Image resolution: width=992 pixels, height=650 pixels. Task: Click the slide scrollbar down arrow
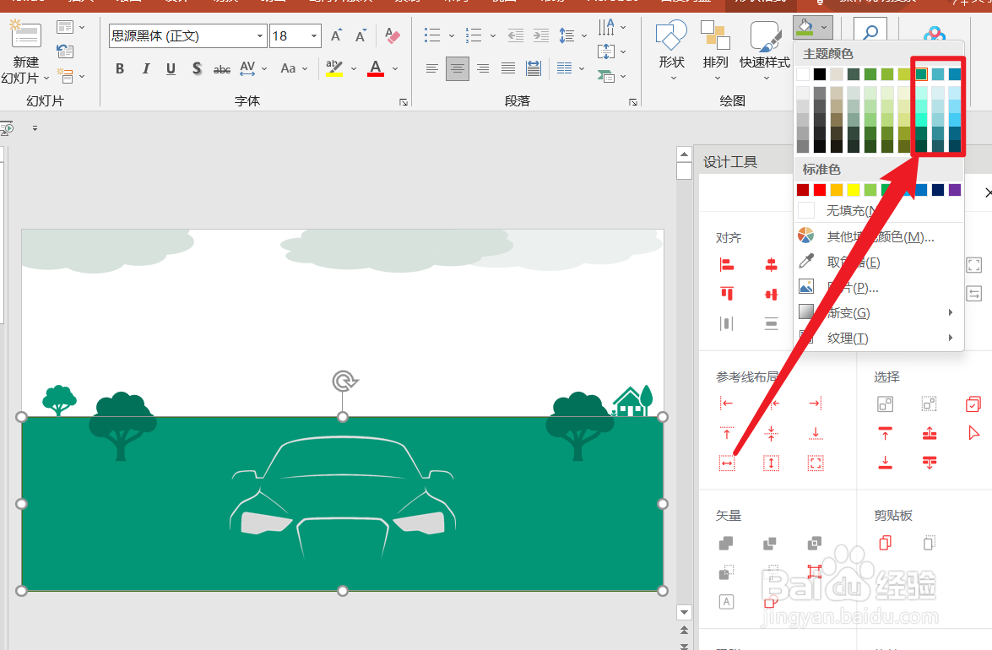click(684, 612)
